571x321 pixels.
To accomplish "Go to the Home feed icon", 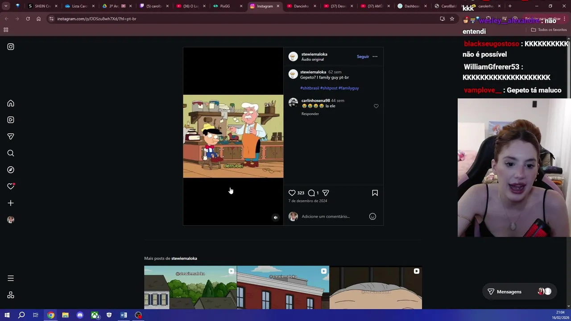I will tap(11, 103).
